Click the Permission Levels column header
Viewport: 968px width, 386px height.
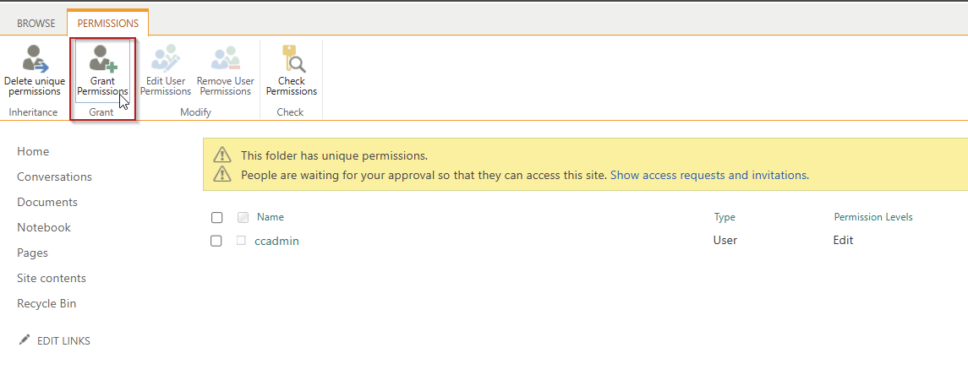point(872,217)
